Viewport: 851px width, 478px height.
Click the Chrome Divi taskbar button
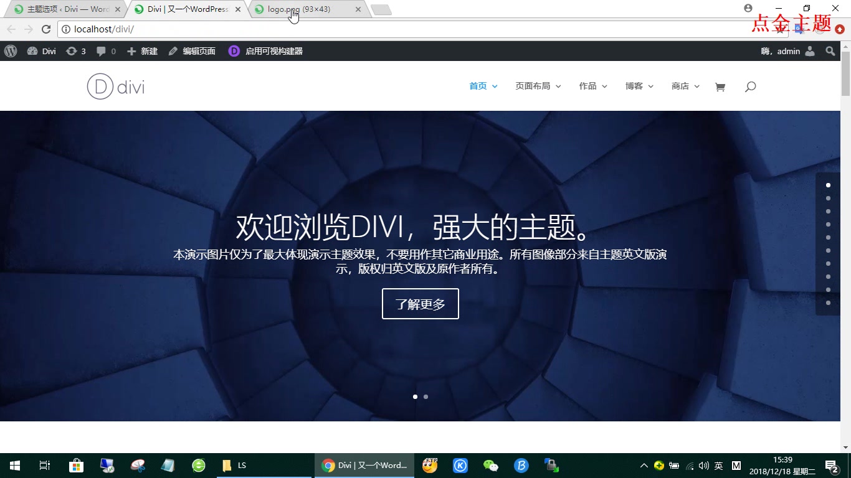click(364, 466)
